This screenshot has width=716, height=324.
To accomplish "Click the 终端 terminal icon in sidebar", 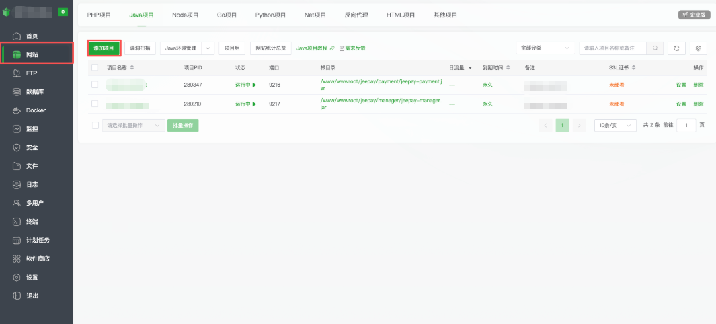I will 17,222.
